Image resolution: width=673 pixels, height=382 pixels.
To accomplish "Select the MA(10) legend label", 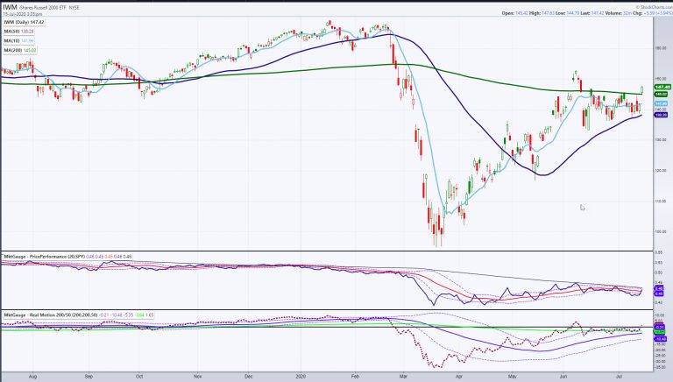I will [x=19, y=41].
